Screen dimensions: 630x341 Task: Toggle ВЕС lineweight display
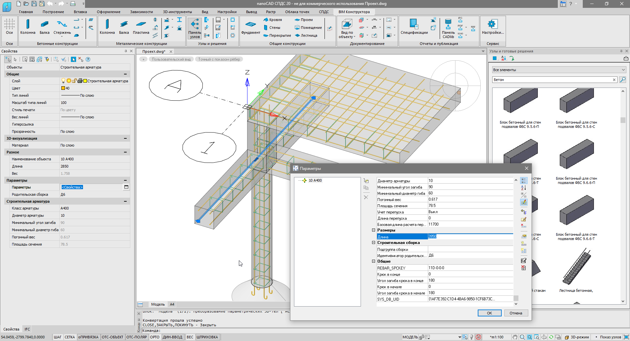pos(190,337)
